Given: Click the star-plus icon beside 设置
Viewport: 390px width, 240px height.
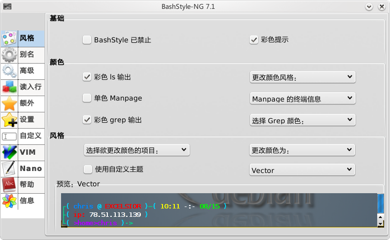Looking at the screenshot, I should [9, 120].
